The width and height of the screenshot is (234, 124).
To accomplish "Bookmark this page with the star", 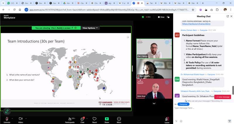I will click(x=193, y=10).
